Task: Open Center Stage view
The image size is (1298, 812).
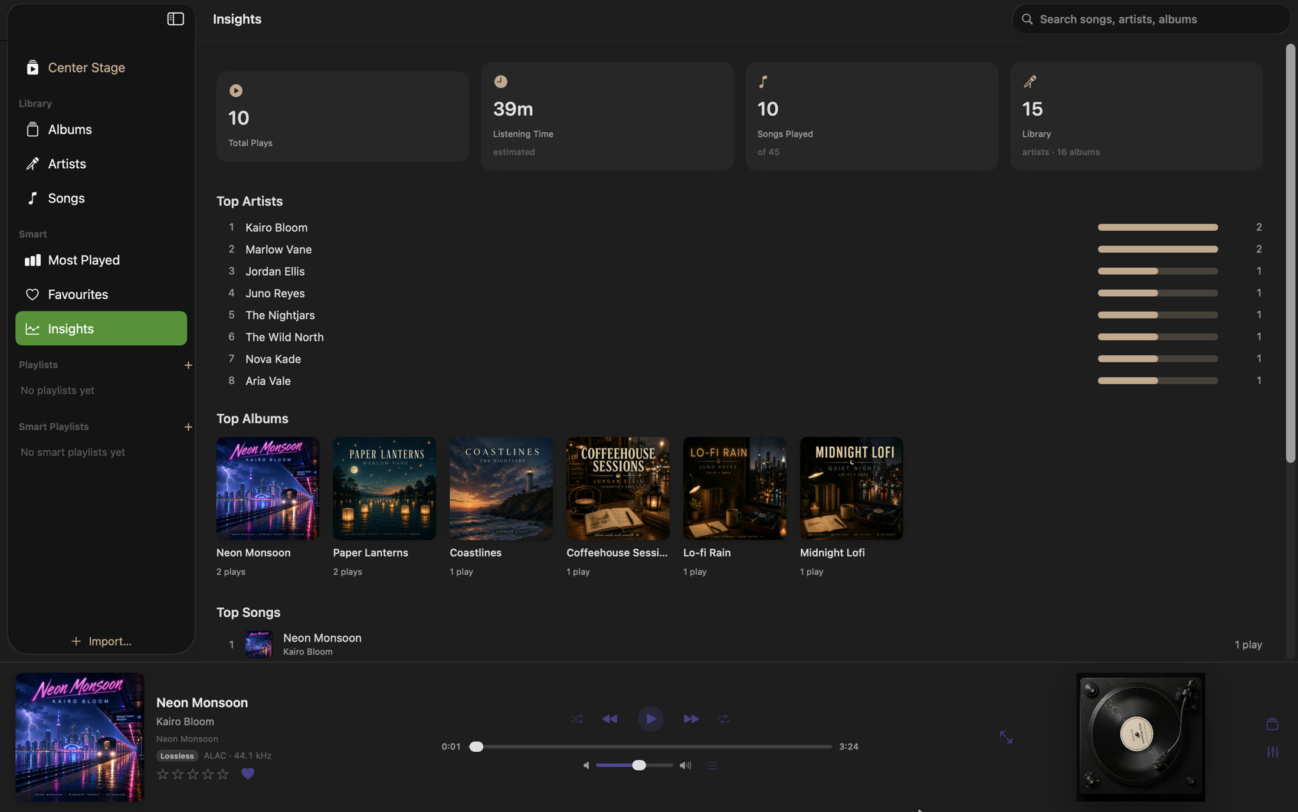Action: click(x=101, y=68)
